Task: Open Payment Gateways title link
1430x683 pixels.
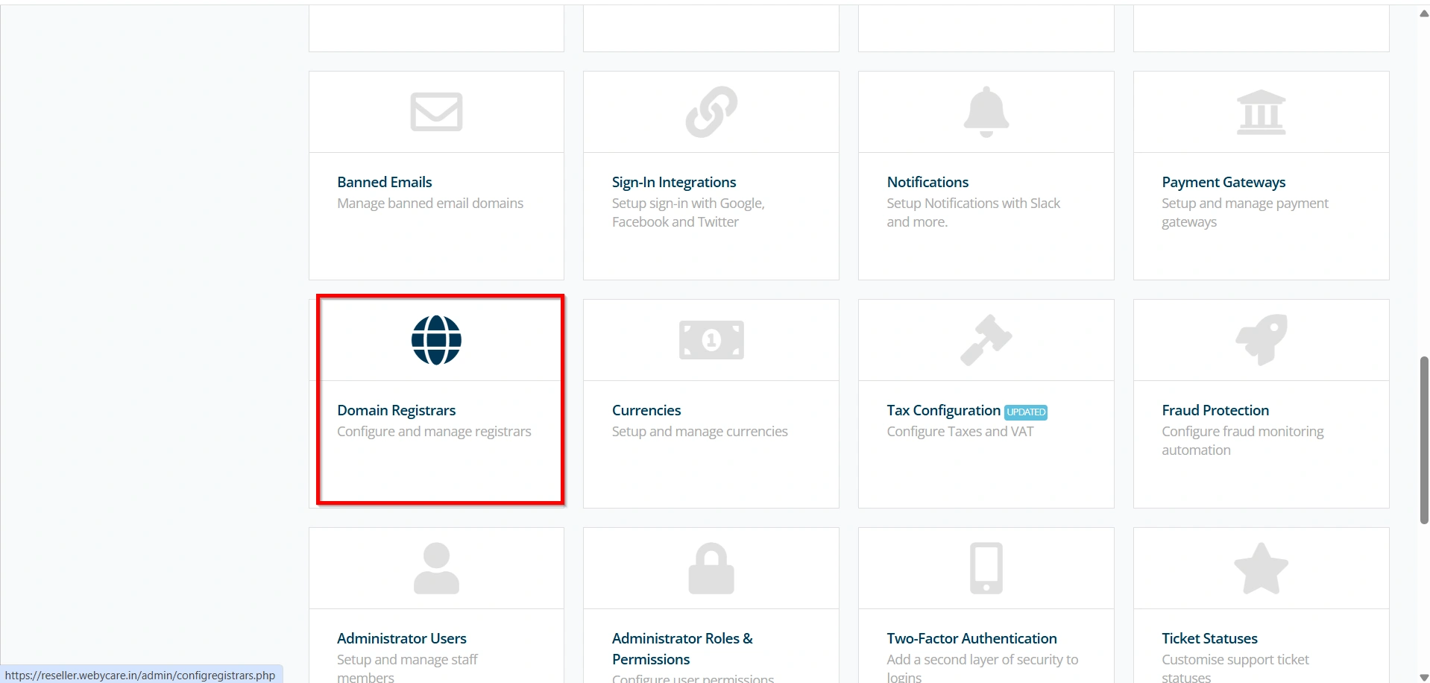Action: tap(1223, 182)
